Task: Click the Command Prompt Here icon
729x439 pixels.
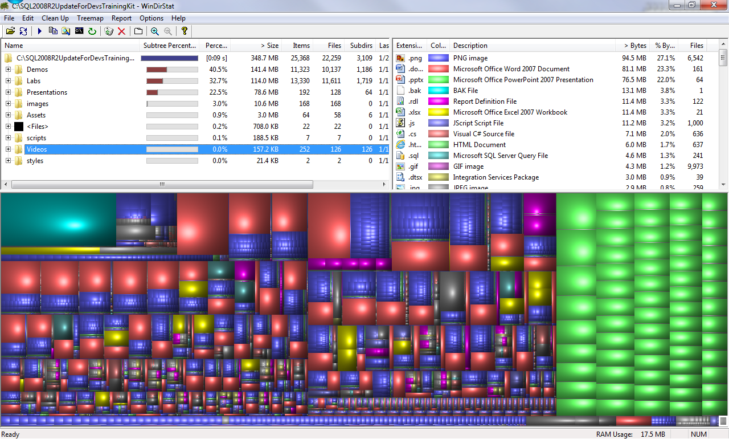Action: (x=79, y=31)
